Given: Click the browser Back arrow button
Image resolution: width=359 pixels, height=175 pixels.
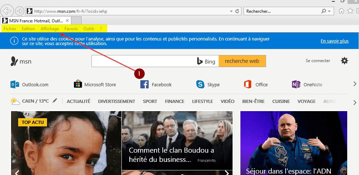Looking at the screenshot, I should pyautogui.click(x=7, y=11).
